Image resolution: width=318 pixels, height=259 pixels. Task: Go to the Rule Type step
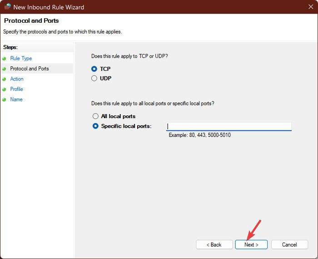click(x=21, y=59)
